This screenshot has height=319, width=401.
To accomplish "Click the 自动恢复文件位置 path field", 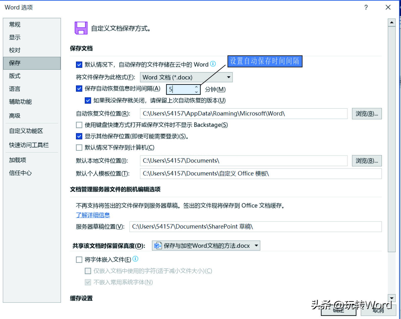I will tap(244, 114).
